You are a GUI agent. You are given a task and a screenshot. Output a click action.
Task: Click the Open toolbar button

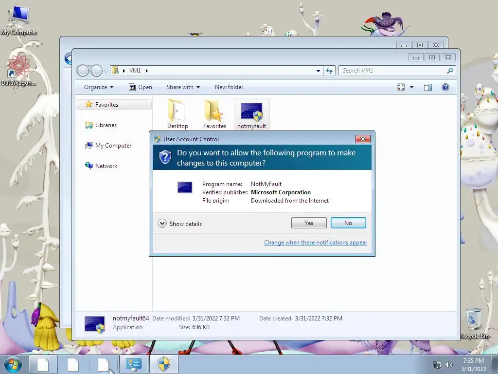(141, 87)
